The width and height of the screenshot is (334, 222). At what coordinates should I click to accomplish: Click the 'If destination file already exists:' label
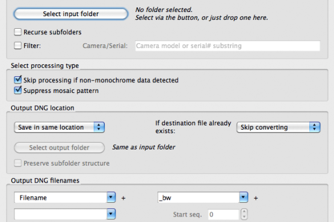193,127
